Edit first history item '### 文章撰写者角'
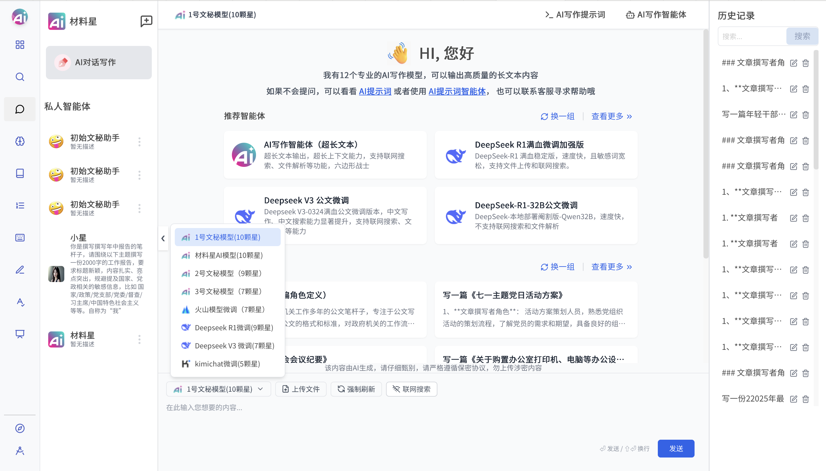Image resolution: width=826 pixels, height=471 pixels. (794, 63)
